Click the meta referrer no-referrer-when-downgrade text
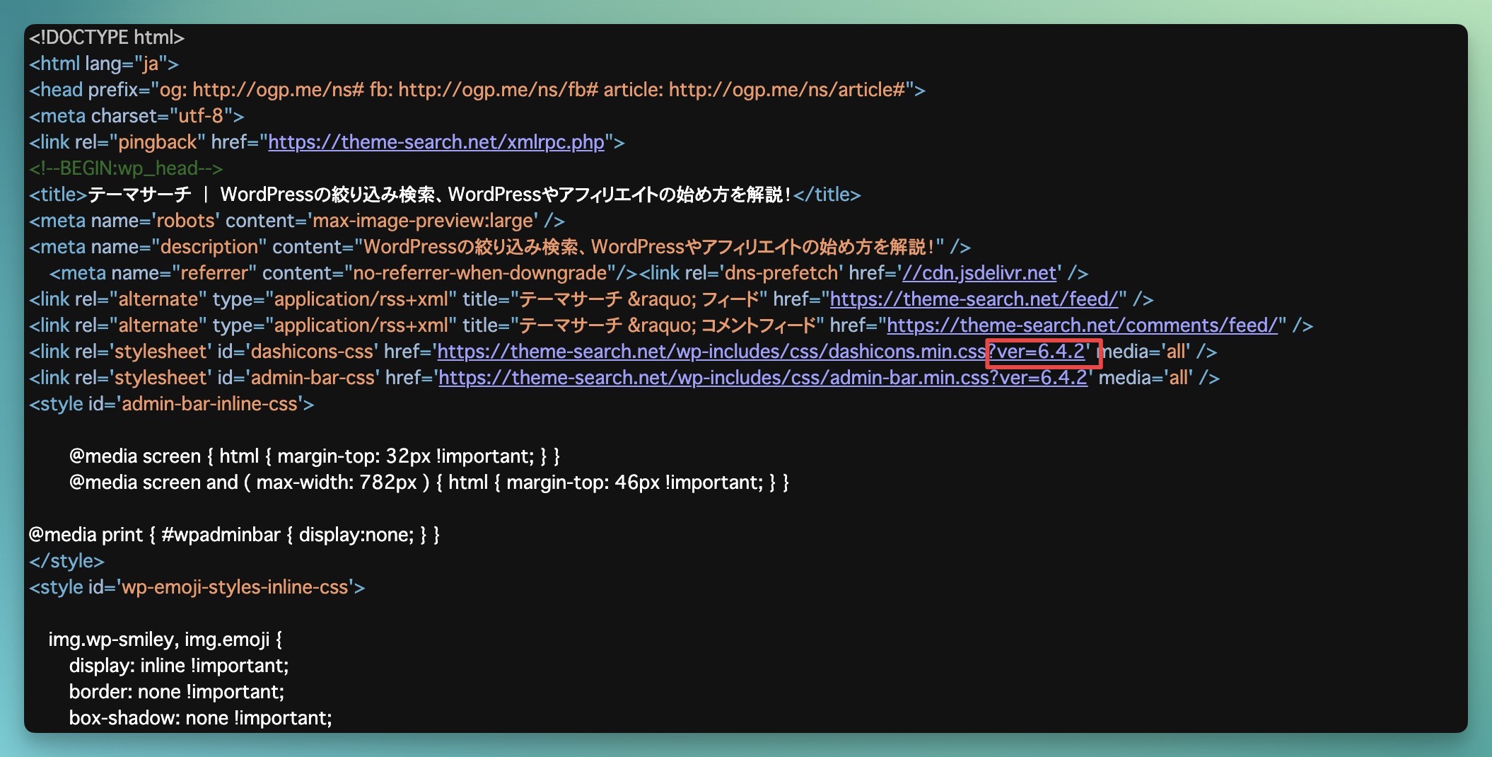The image size is (1492, 757). coord(344,273)
